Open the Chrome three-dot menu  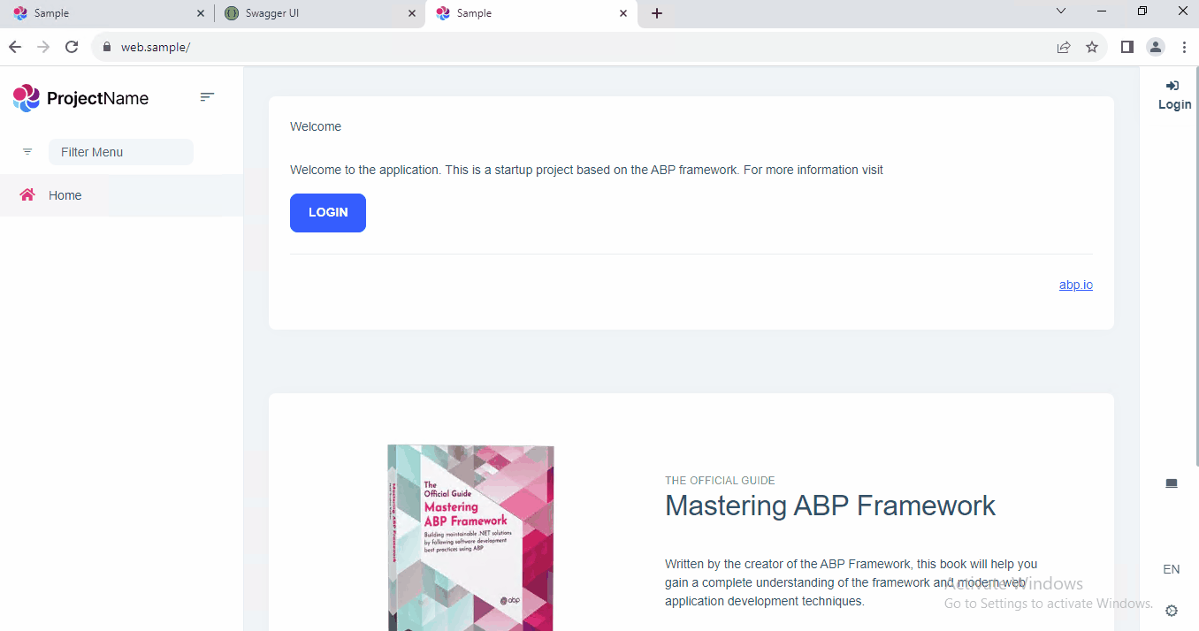(1183, 47)
